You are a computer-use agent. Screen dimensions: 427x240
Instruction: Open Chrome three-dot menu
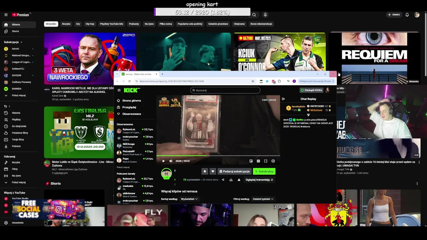point(333,81)
